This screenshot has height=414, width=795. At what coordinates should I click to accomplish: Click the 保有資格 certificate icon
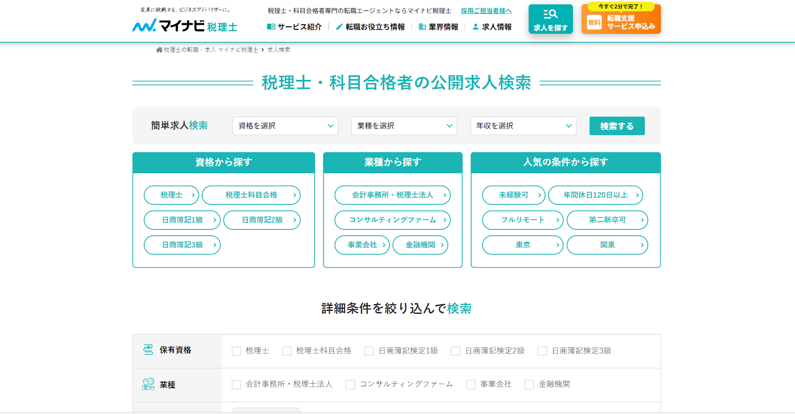tap(148, 350)
